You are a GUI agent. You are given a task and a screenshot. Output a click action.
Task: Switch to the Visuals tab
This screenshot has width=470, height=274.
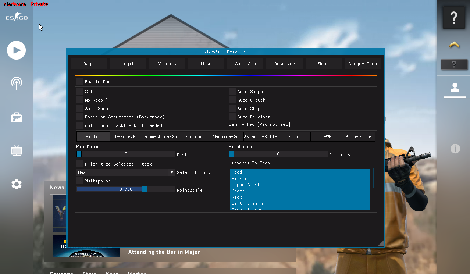(167, 64)
